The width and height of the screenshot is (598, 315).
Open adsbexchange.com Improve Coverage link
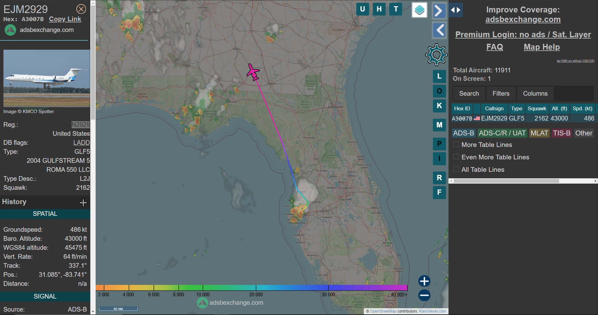523,20
